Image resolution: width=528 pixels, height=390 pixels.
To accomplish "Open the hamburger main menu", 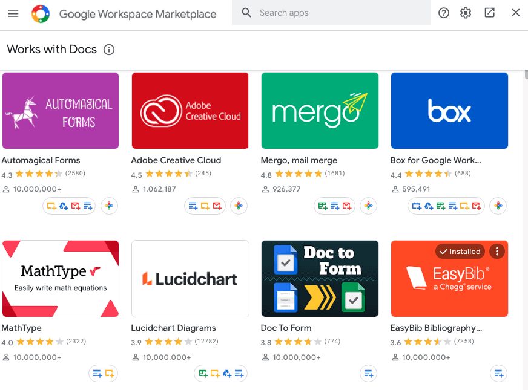I will tap(13, 13).
